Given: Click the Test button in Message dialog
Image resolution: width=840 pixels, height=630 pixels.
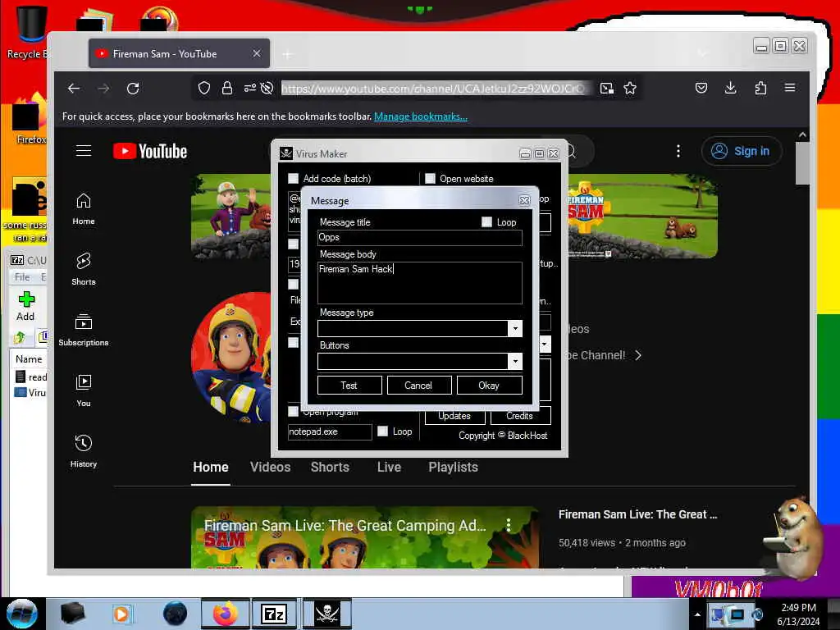Looking at the screenshot, I should tap(349, 386).
